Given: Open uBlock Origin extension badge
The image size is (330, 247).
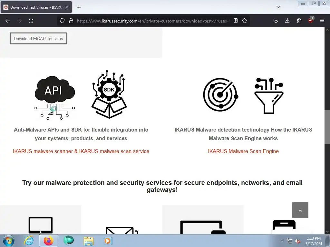Looking at the screenshot, I should pos(311,20).
